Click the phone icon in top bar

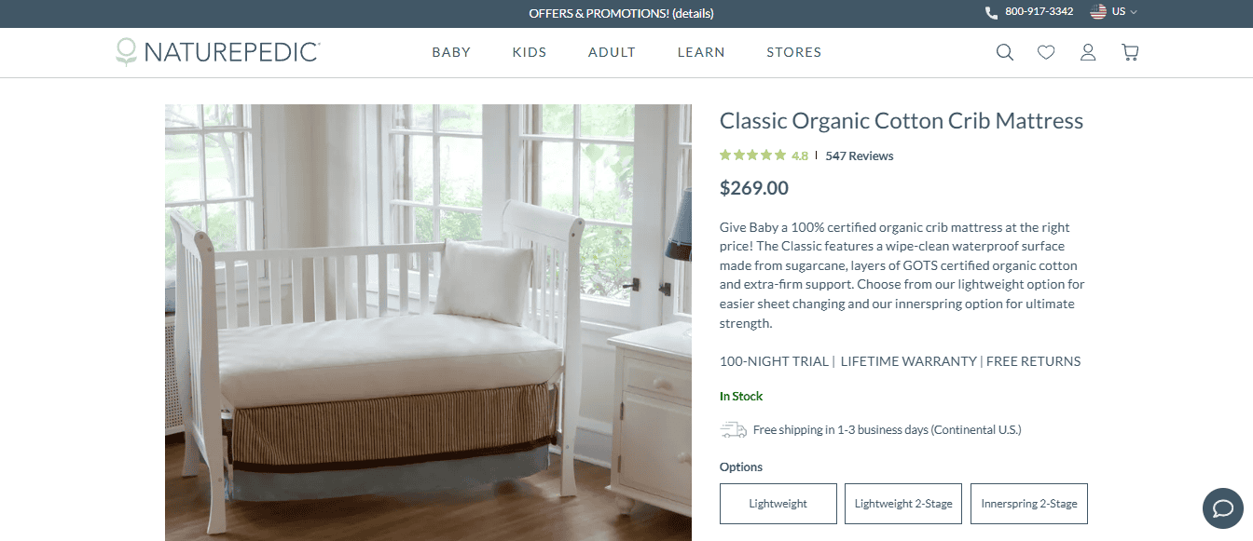pyautogui.click(x=991, y=12)
